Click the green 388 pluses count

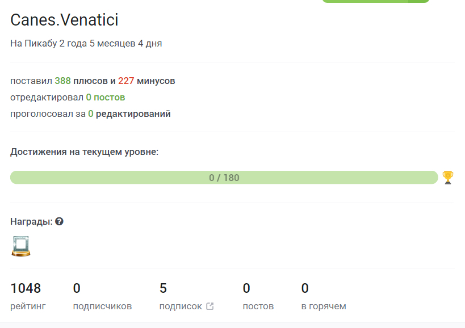(63, 81)
